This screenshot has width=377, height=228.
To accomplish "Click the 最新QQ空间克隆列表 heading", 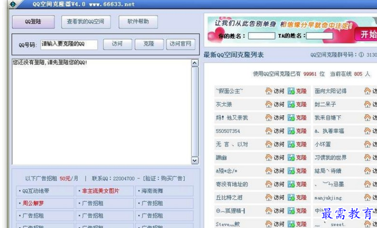I will pos(234,55).
